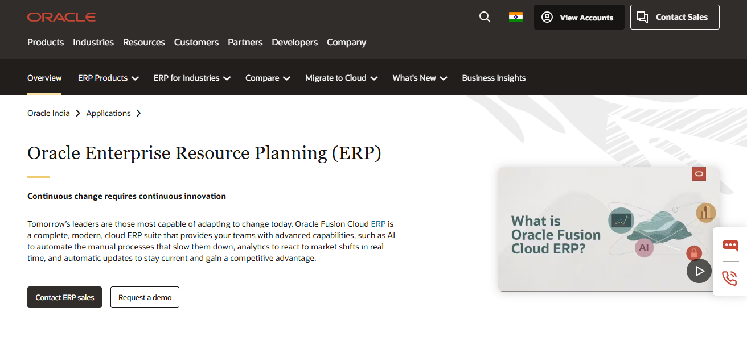Expand the Migrate to Cloud dropdown
Screen dimensions: 747x341
341,77
